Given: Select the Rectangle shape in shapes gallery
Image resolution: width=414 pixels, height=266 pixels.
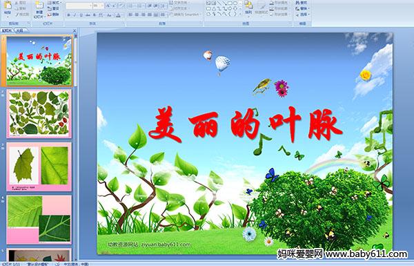Looking at the screenshot, I should pos(230,3).
